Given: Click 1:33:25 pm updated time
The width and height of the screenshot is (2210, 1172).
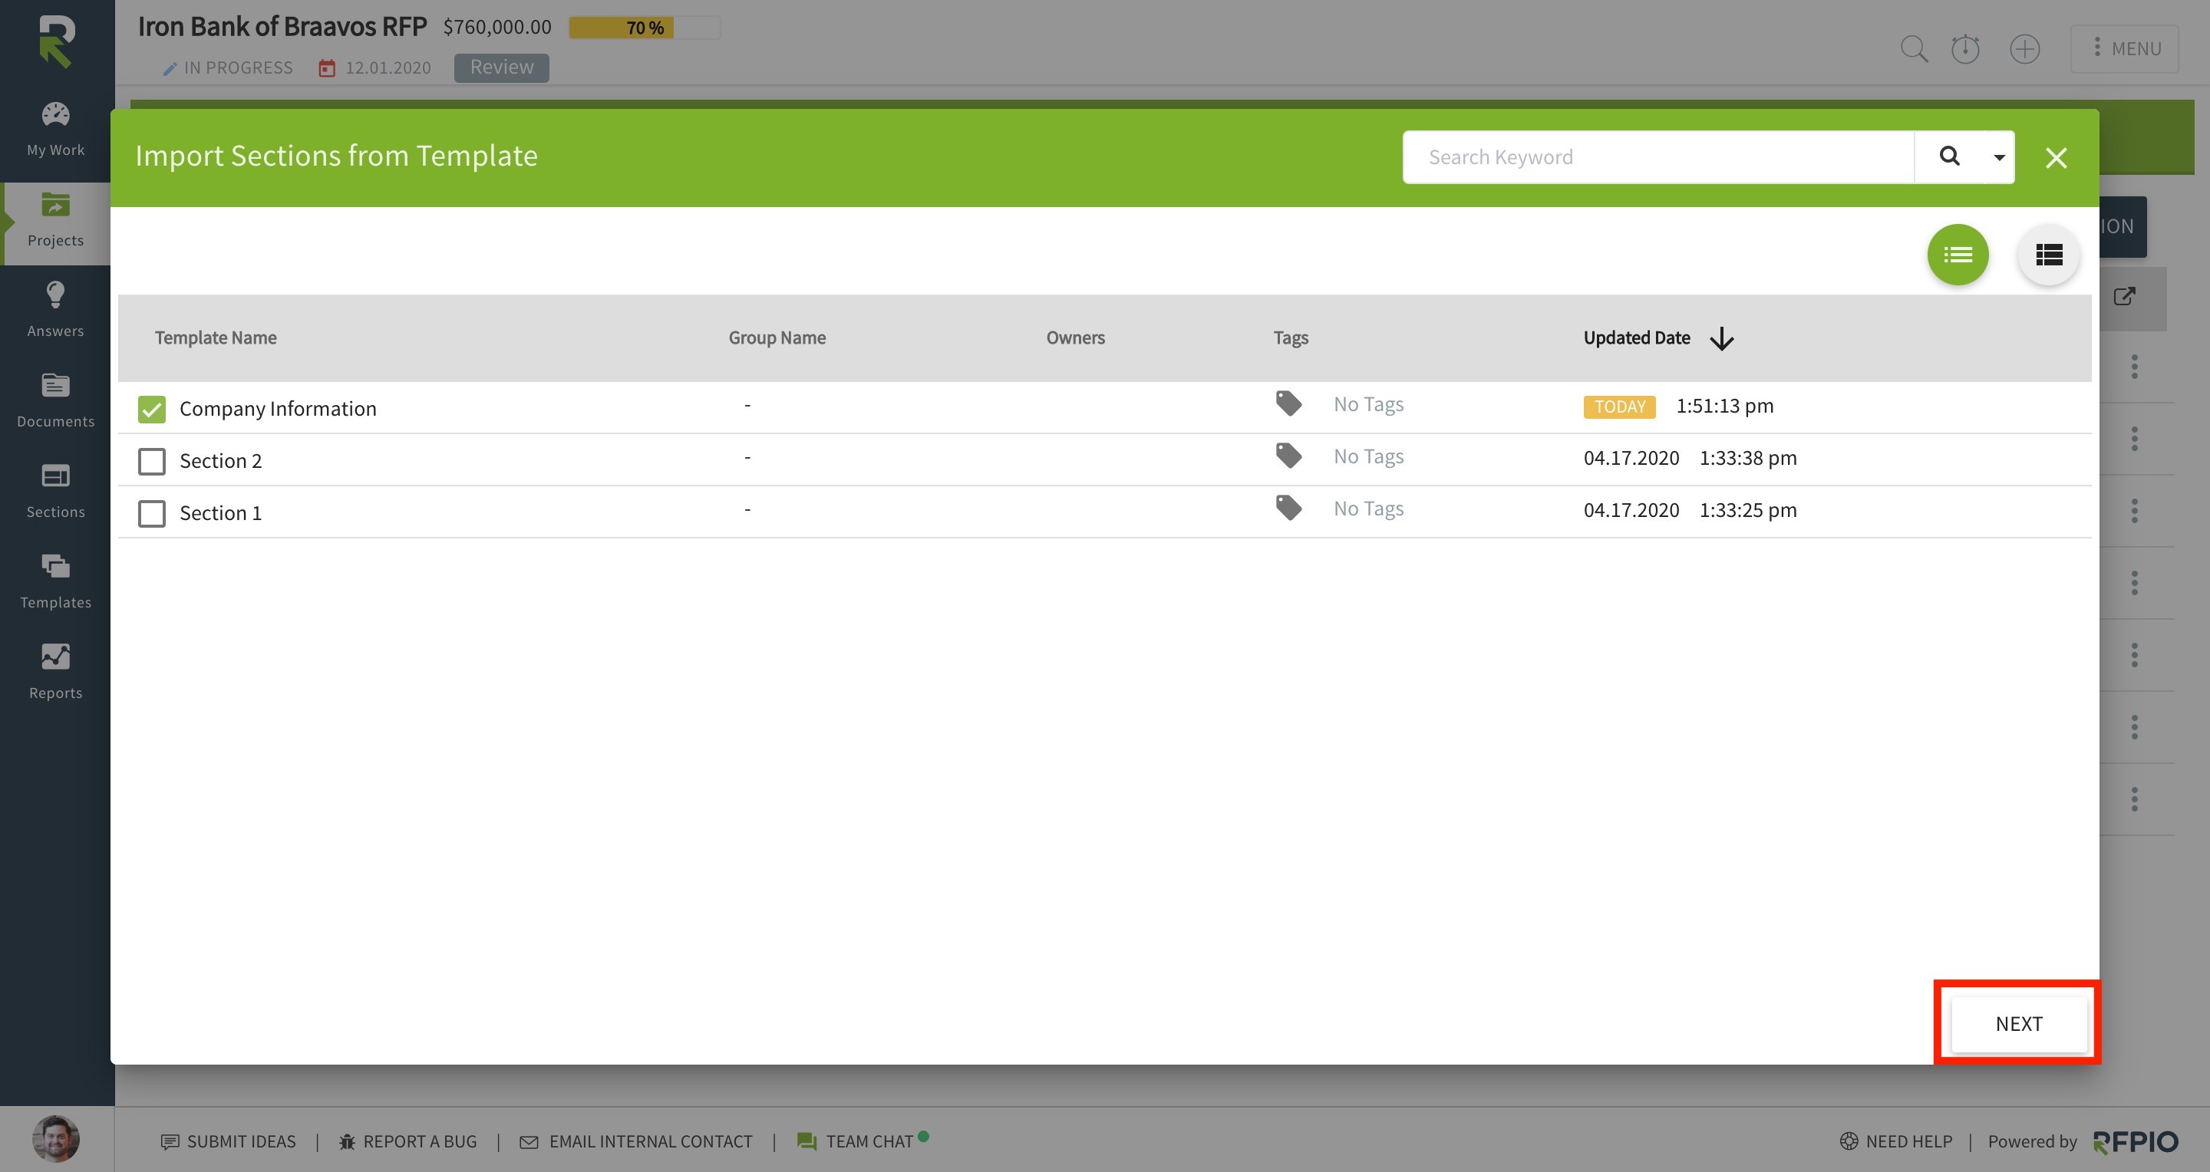Looking at the screenshot, I should [1747, 510].
